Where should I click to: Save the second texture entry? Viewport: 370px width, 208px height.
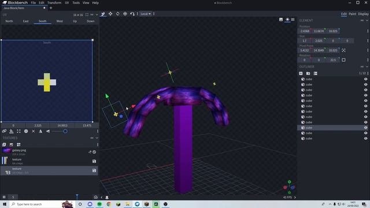[94, 161]
